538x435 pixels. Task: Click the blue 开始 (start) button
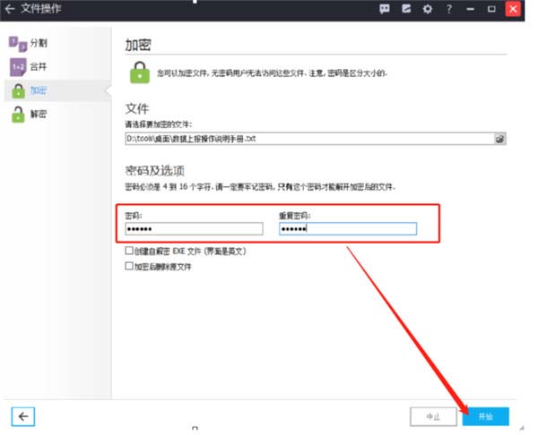[x=485, y=416]
